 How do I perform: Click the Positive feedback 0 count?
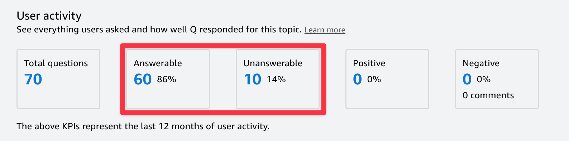click(358, 79)
